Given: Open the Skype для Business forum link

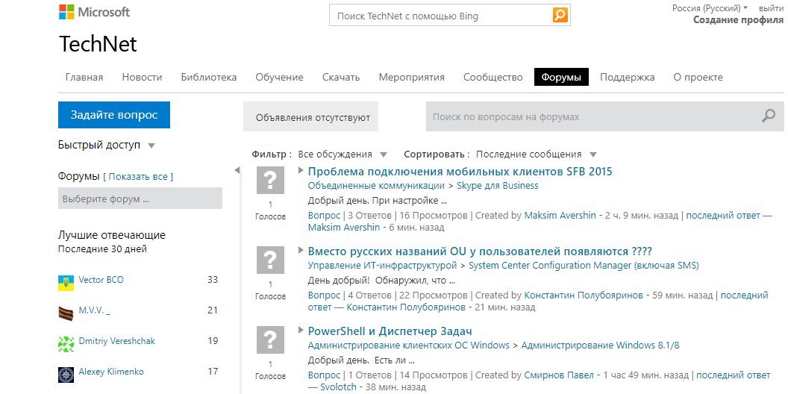Looking at the screenshot, I should [497, 186].
